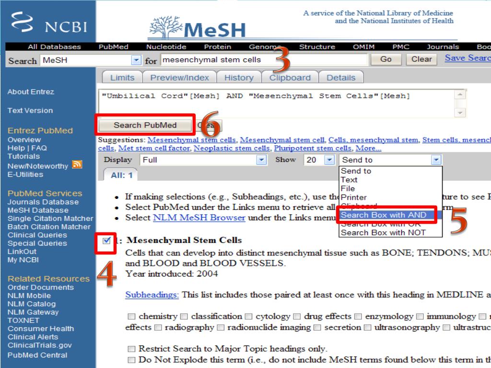The height and width of the screenshot is (368, 491).
Task: Enable the enzymology subheading checkbox
Action: [x=358, y=317]
